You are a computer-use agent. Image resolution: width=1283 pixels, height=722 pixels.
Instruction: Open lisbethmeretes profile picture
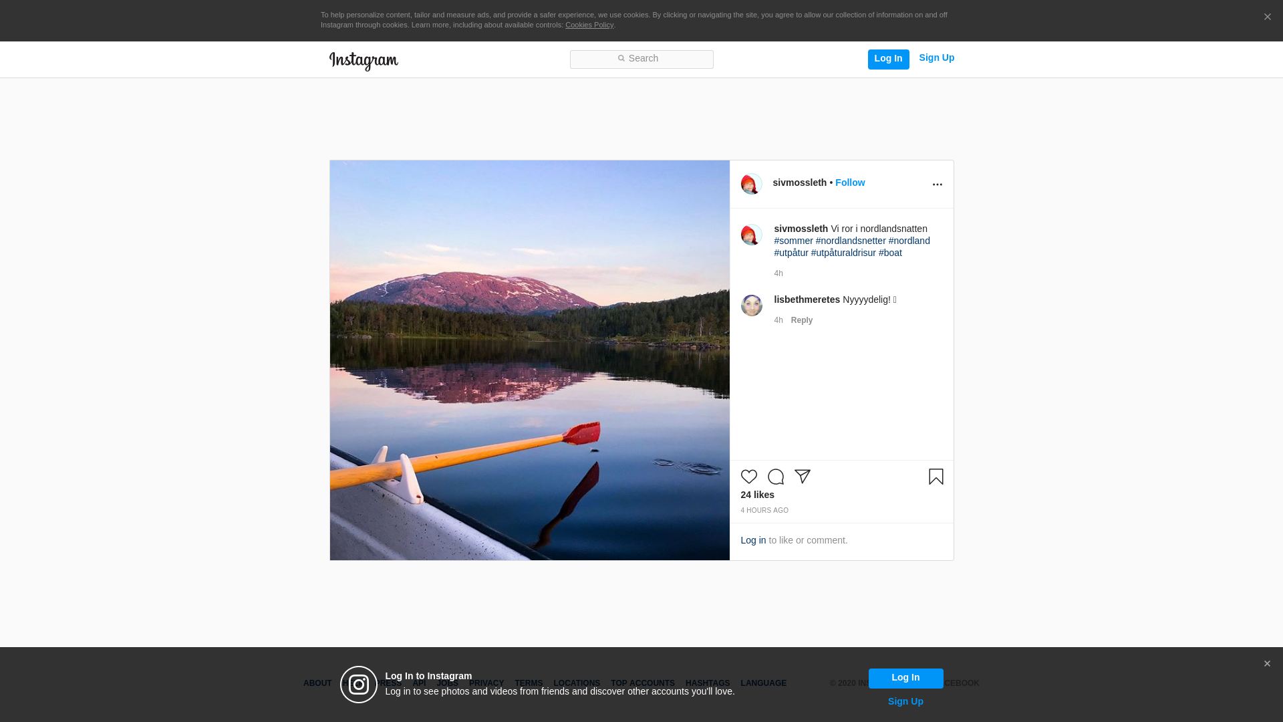click(x=751, y=306)
